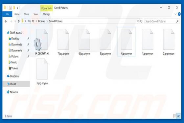Select the 3.jpg.onyon file icon

[42, 69]
